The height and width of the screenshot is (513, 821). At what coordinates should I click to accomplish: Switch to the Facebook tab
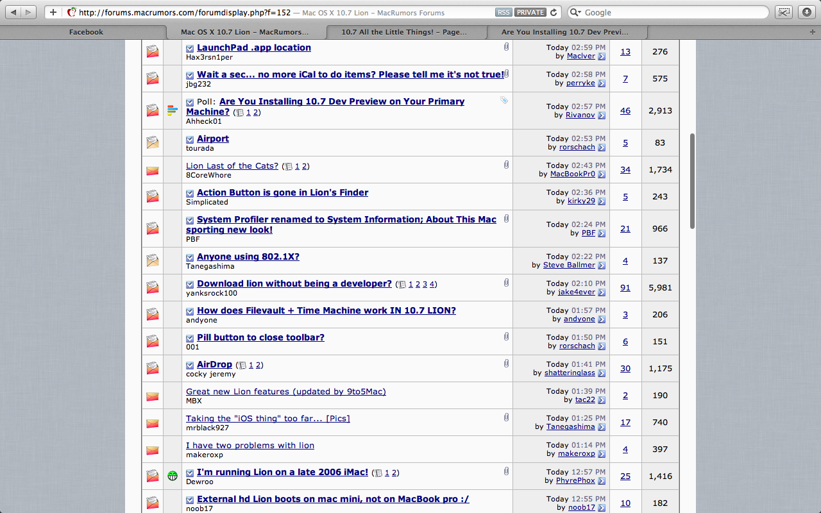86,32
